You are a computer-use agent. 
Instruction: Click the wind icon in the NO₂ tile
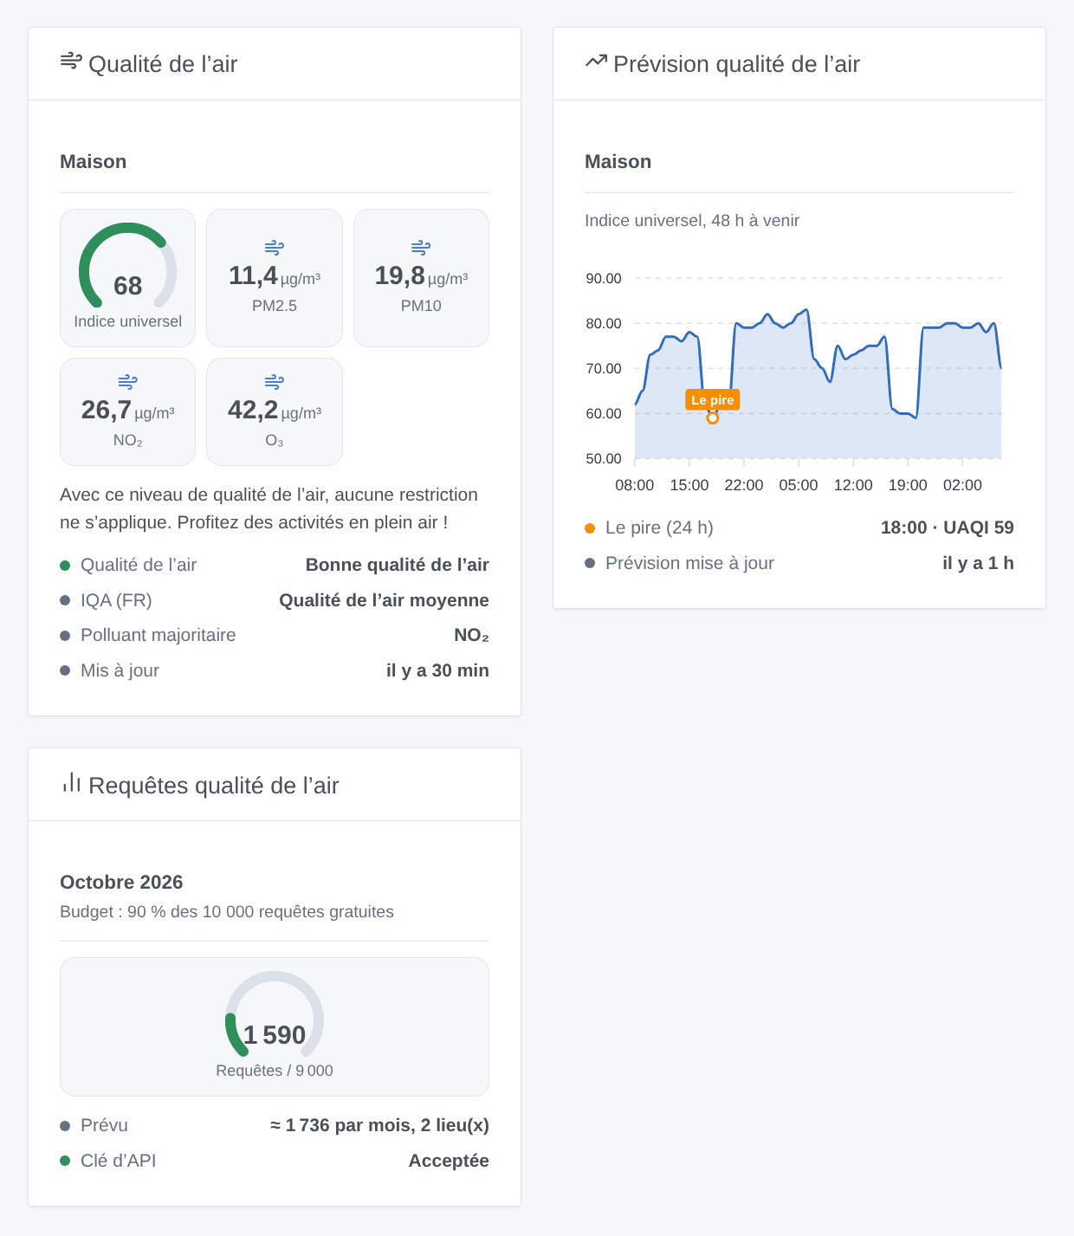tap(127, 382)
